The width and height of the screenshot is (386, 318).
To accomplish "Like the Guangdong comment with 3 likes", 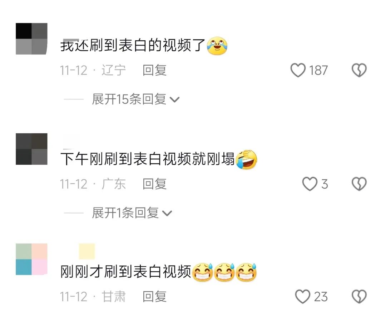I will point(310,184).
